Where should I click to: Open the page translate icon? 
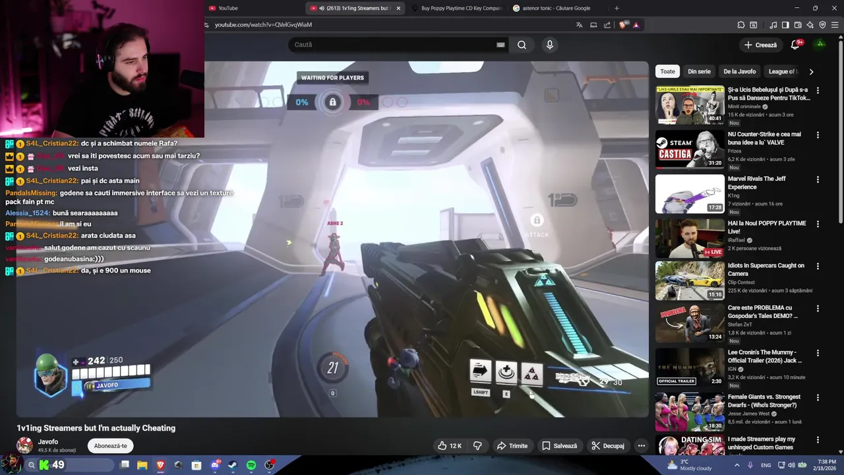579,25
